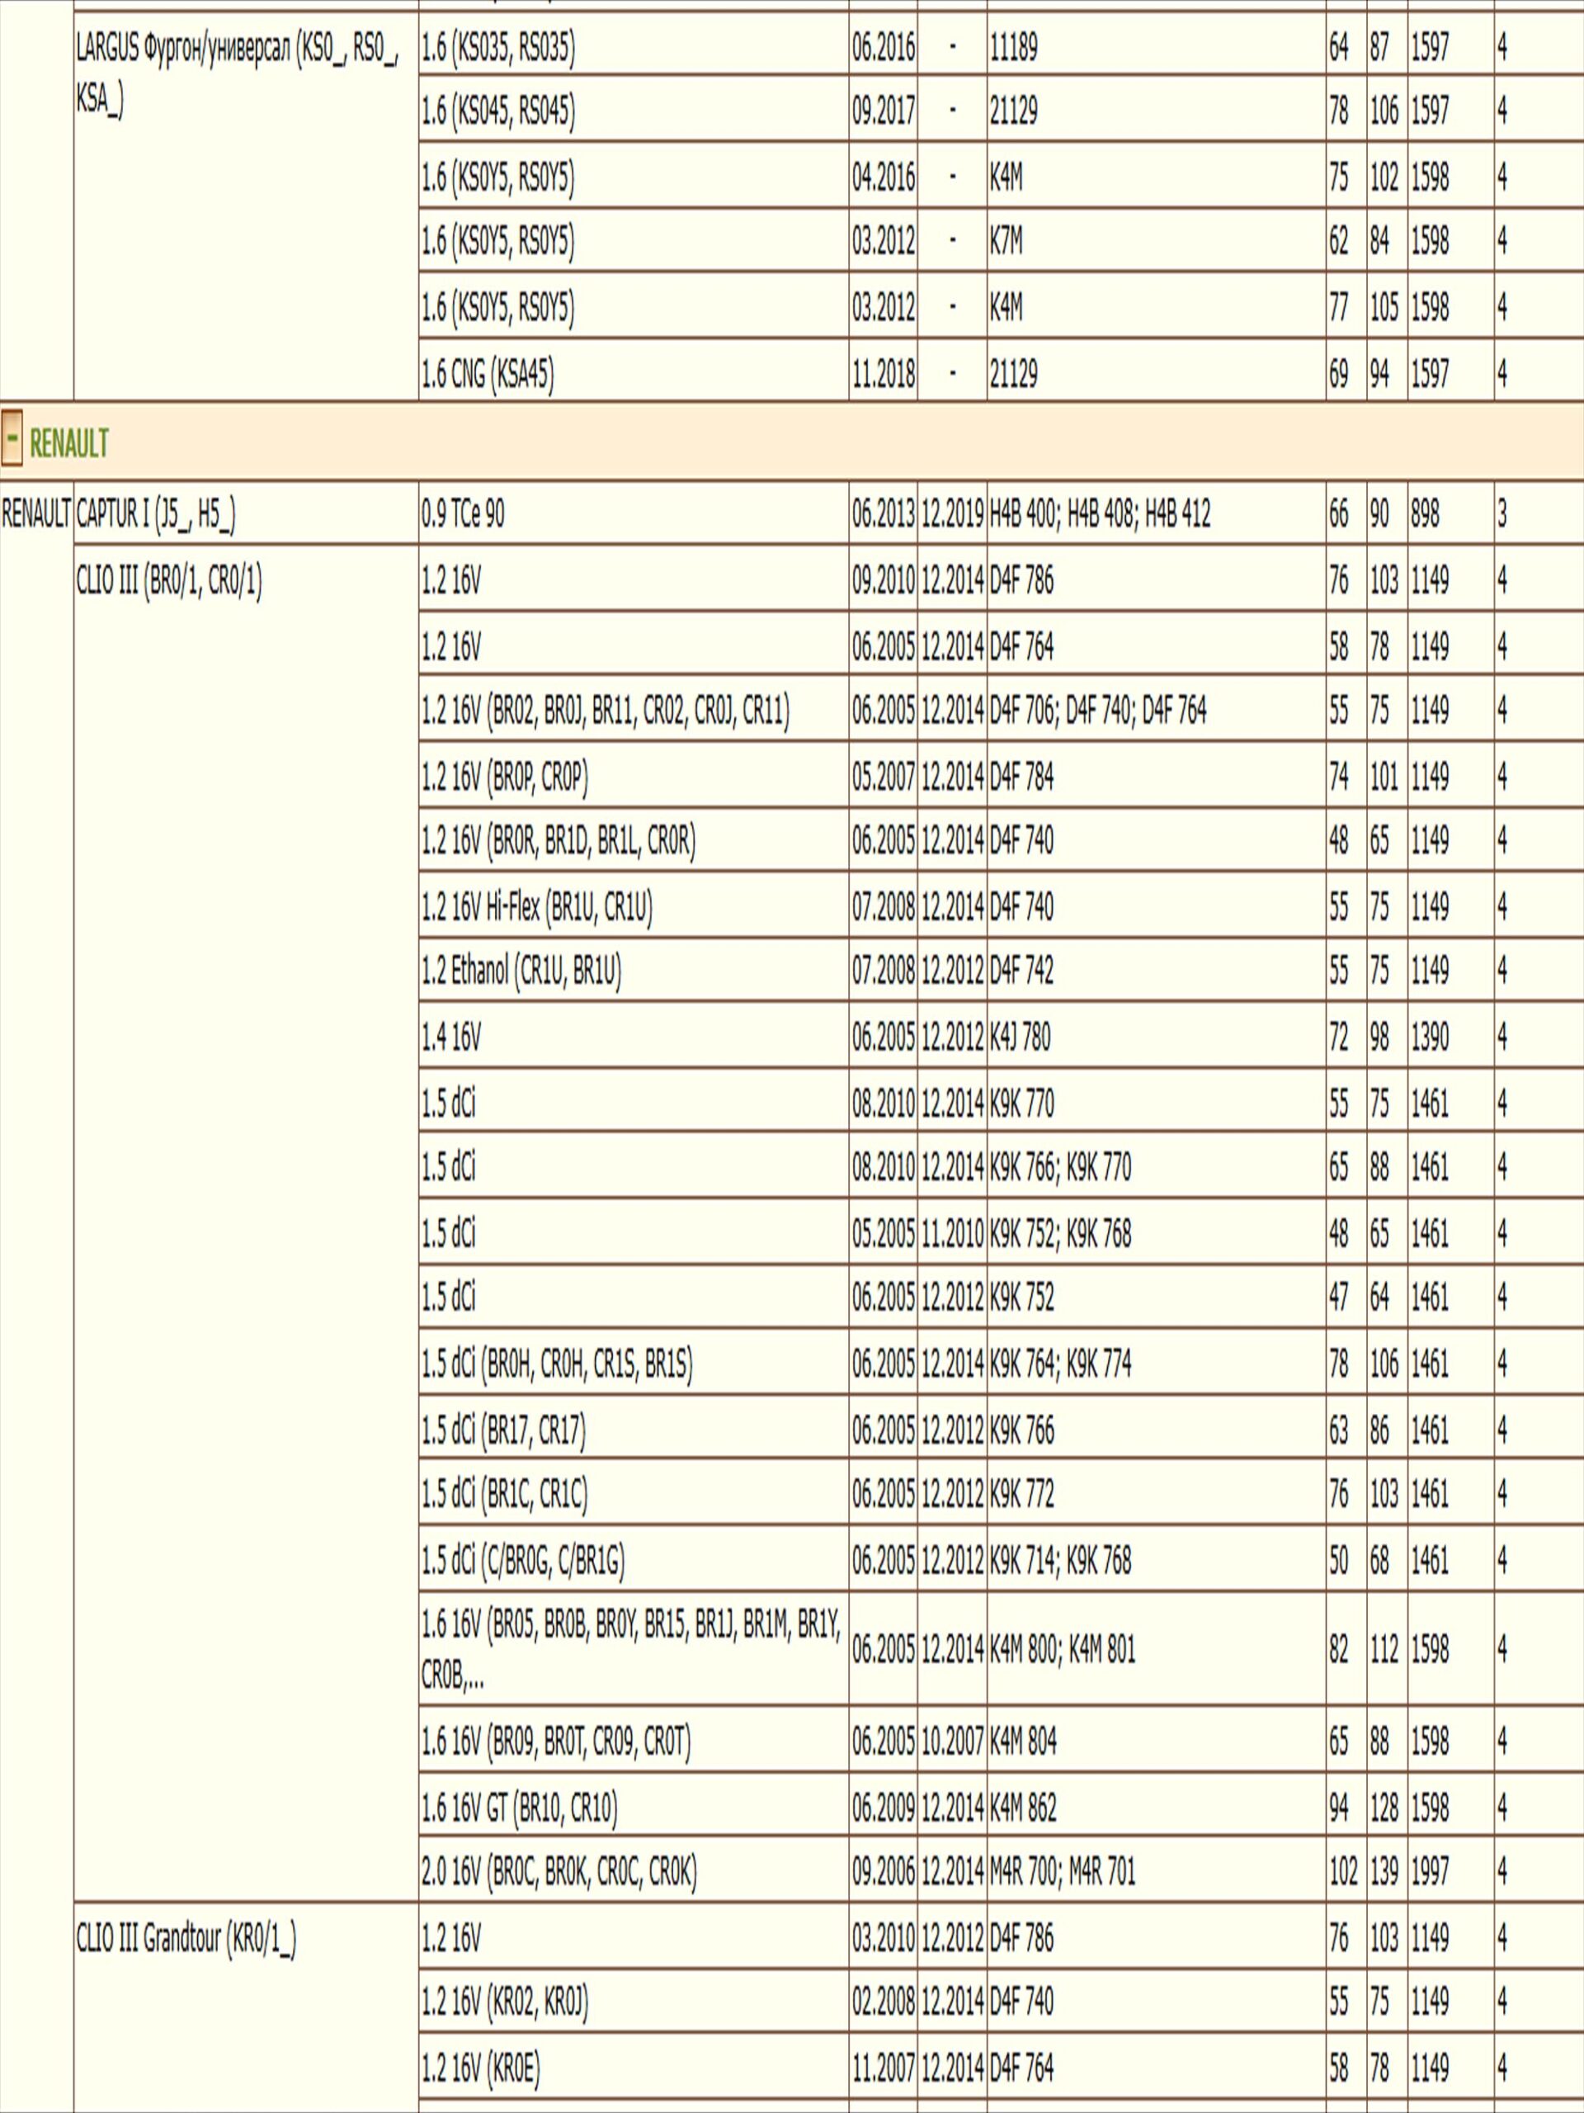
Task: Select the 1.6 16V GT (BR10, CR10) row
Action: click(520, 1808)
